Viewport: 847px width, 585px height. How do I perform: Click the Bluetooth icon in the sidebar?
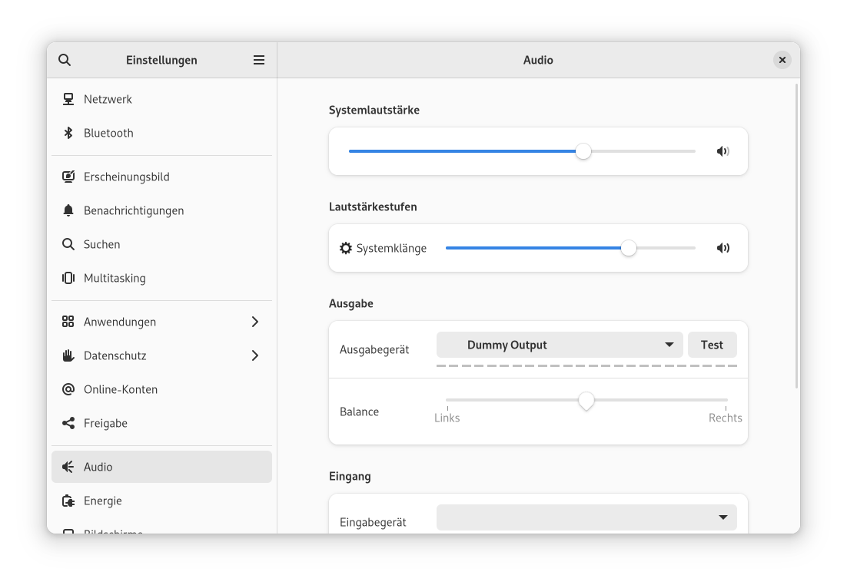coord(68,133)
